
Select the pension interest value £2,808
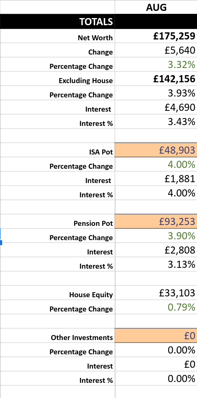click(x=156, y=250)
